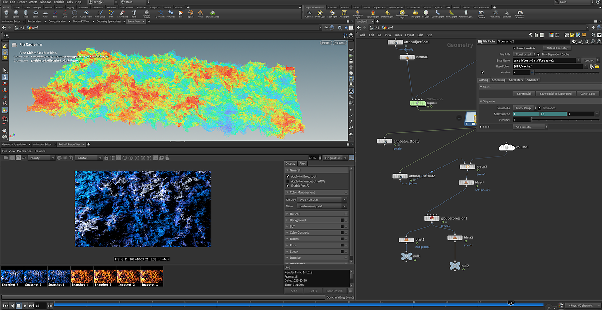Click the play forward button
Image resolution: width=602 pixels, height=310 pixels.
point(24,306)
